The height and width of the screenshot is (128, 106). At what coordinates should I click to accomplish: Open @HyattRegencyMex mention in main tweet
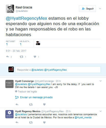coord(27,18)
